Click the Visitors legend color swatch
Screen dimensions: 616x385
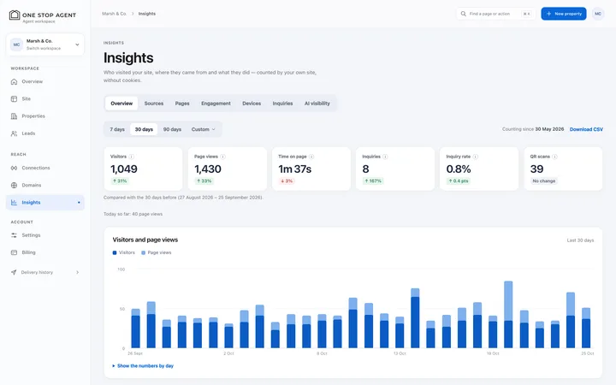(x=115, y=253)
